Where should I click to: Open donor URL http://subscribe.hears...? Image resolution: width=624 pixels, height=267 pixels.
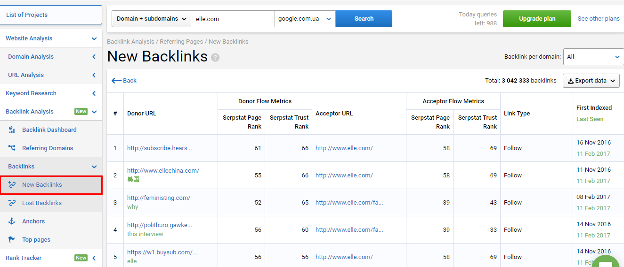160,148
